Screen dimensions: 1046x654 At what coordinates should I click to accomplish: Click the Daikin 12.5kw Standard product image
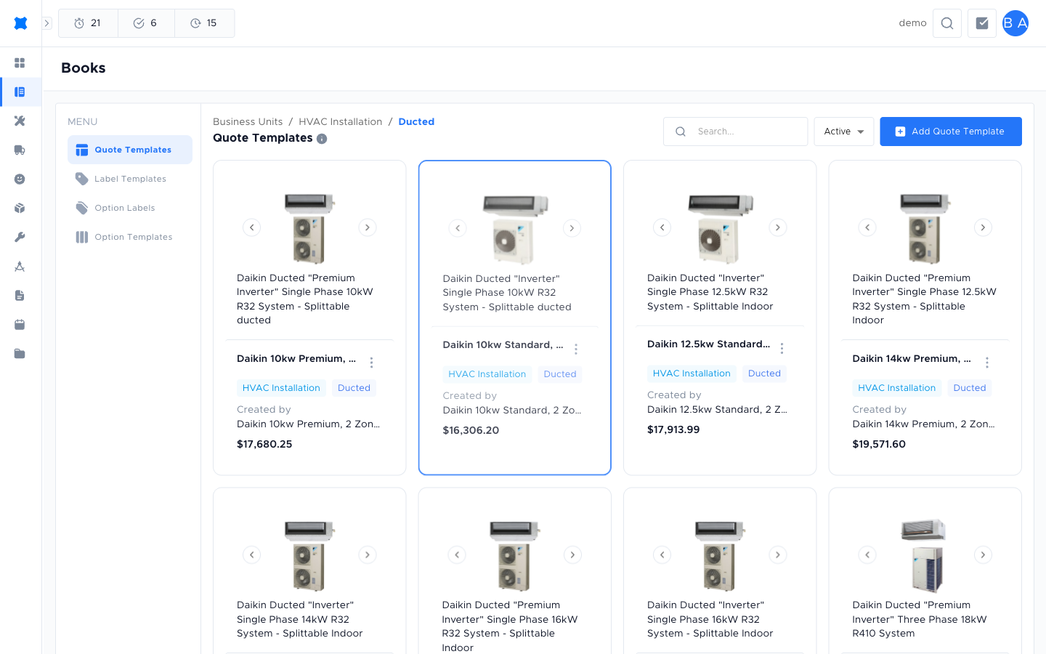pos(720,228)
